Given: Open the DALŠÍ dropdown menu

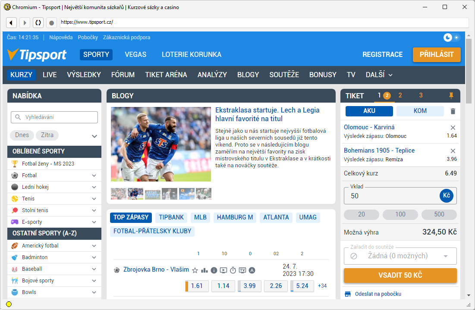Looking at the screenshot, I should tap(379, 75).
